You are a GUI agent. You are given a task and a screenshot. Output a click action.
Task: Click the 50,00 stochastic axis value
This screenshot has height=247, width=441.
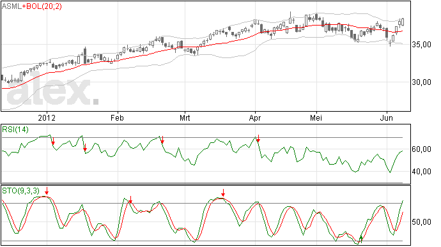[x=421, y=222]
